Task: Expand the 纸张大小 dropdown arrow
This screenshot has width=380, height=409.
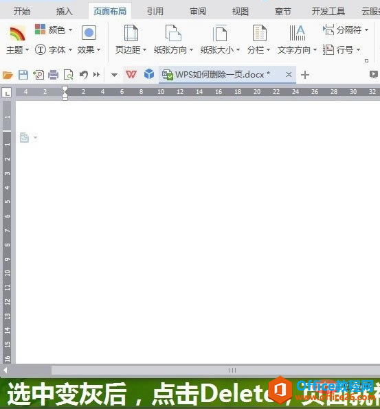Action: pos(238,49)
